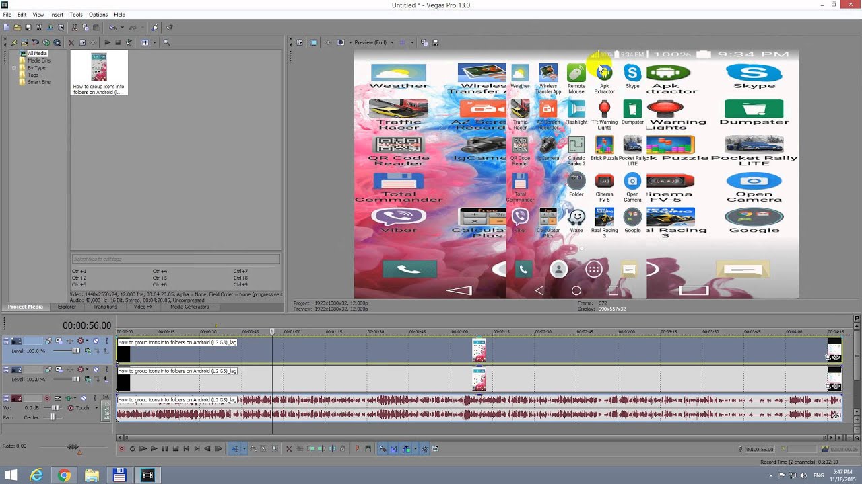Cut selection with the scissors icon

point(74,28)
